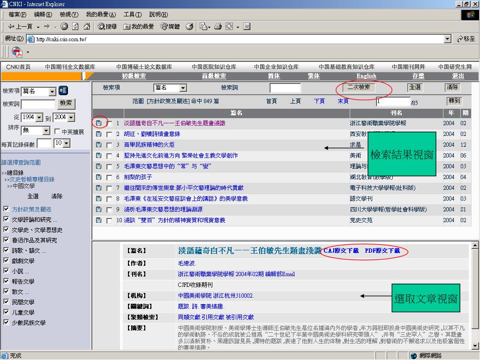Screen dimensions: 480x360
Task: Click the save icon for result row 10
Action: tap(98, 220)
